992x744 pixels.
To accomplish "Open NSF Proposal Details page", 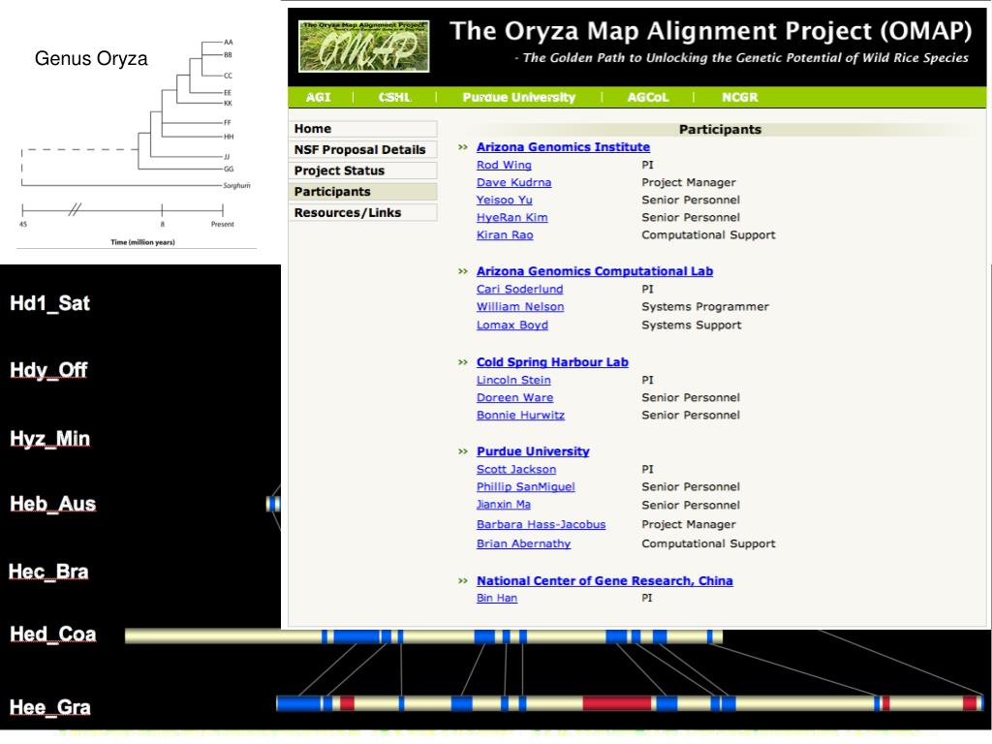I will (362, 150).
